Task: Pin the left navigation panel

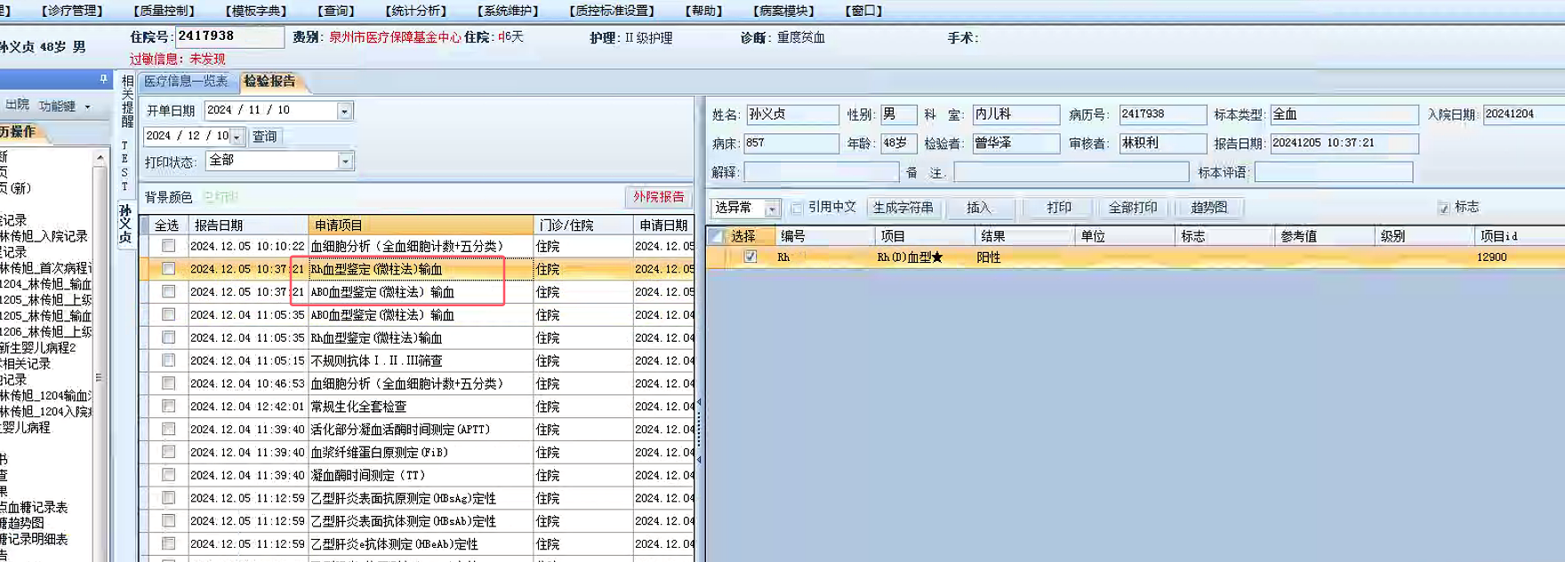Action: pos(103,79)
